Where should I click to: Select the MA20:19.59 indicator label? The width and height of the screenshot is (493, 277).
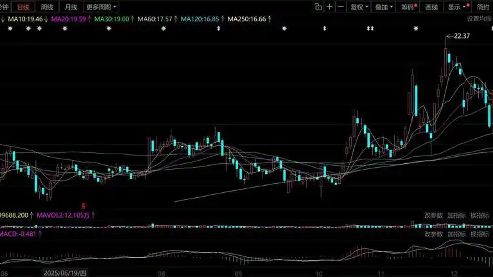tap(69, 19)
